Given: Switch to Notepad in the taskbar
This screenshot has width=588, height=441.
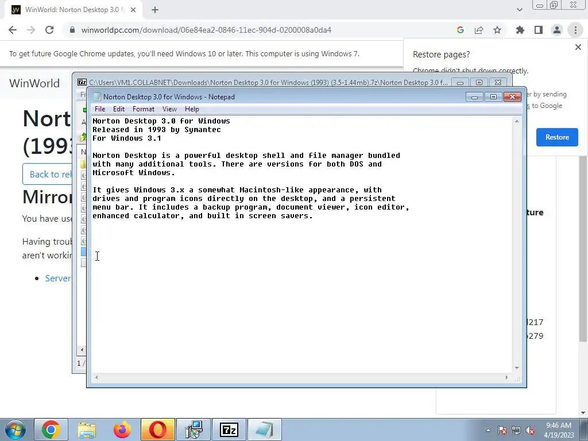Looking at the screenshot, I should [x=265, y=430].
